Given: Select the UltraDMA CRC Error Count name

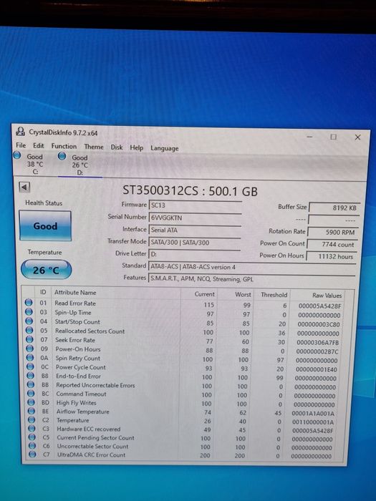Looking at the screenshot, I should pyautogui.click(x=92, y=454).
